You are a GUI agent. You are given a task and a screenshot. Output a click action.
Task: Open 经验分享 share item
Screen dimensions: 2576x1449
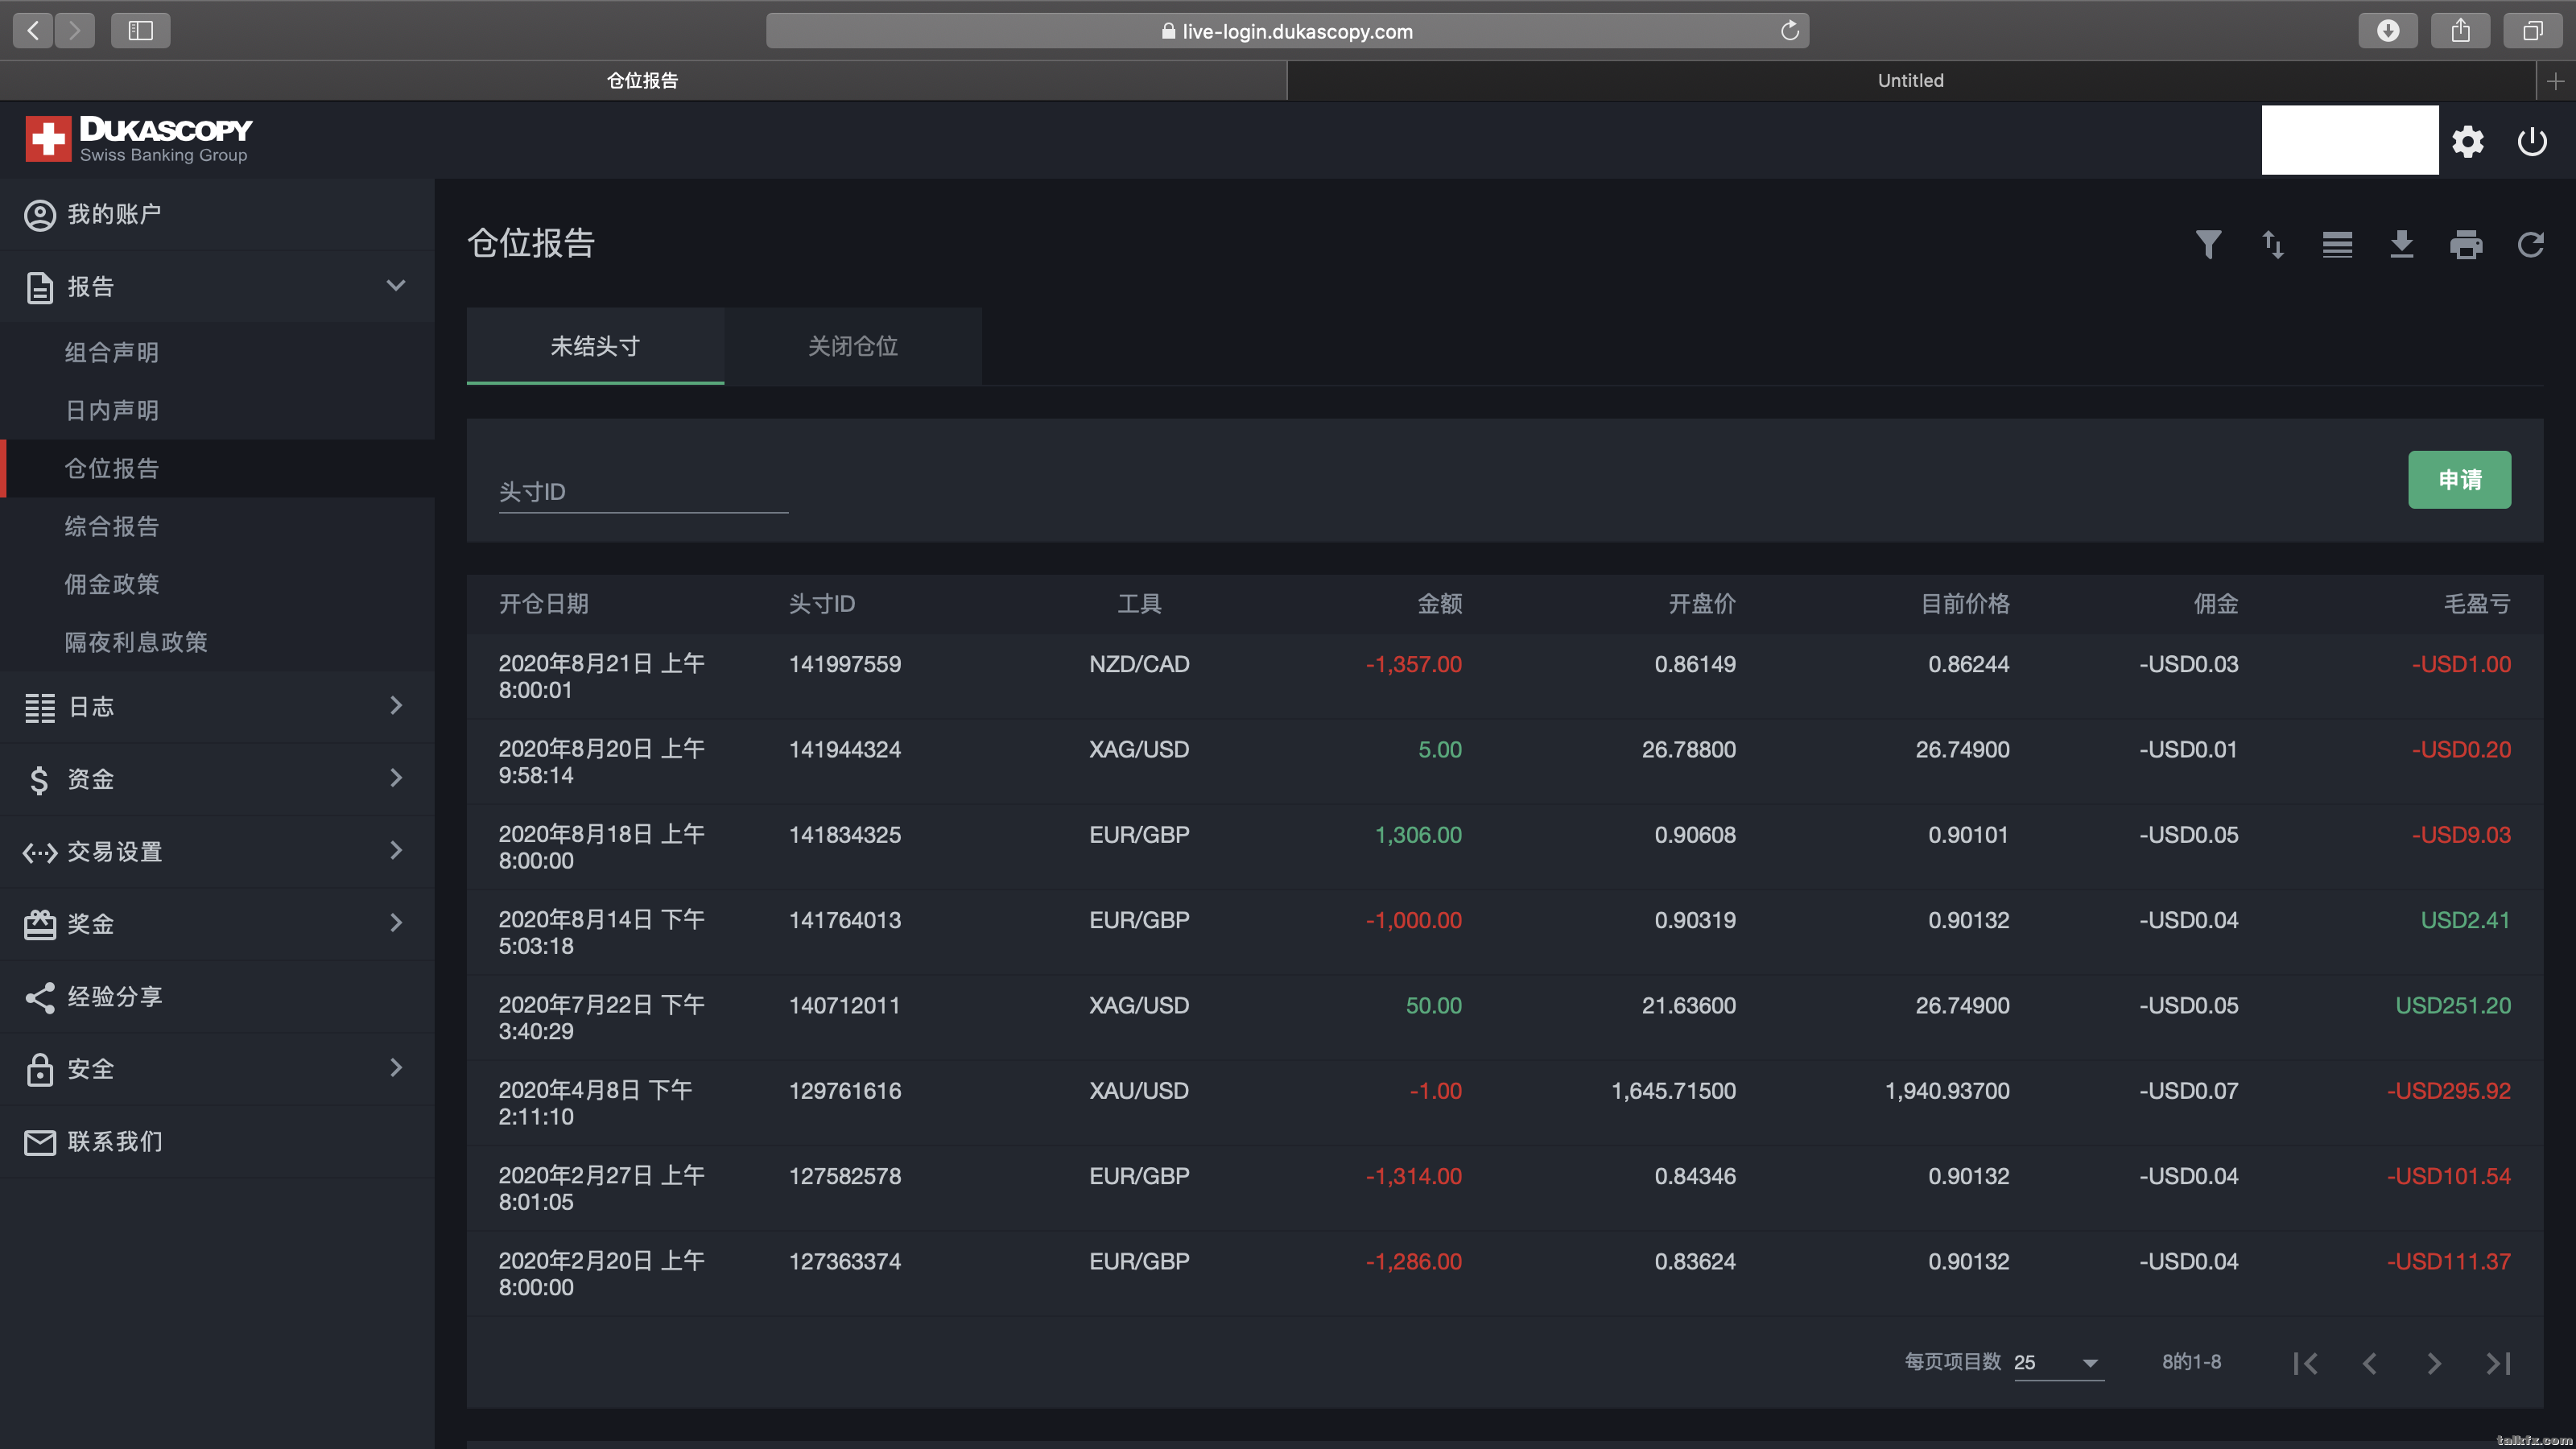point(217,997)
